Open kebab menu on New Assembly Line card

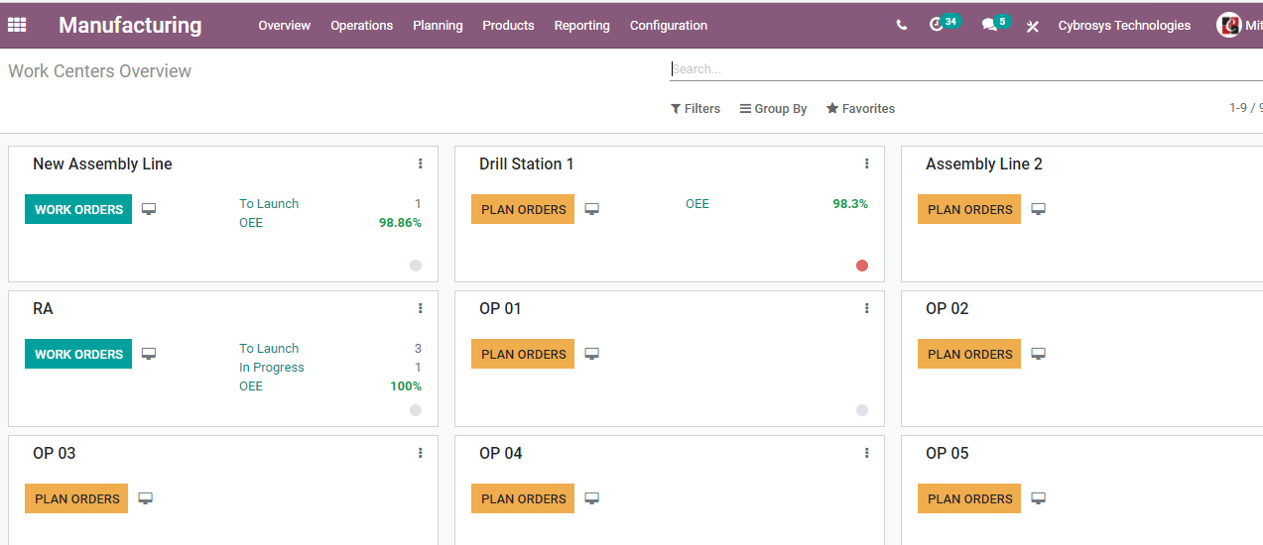point(421,163)
